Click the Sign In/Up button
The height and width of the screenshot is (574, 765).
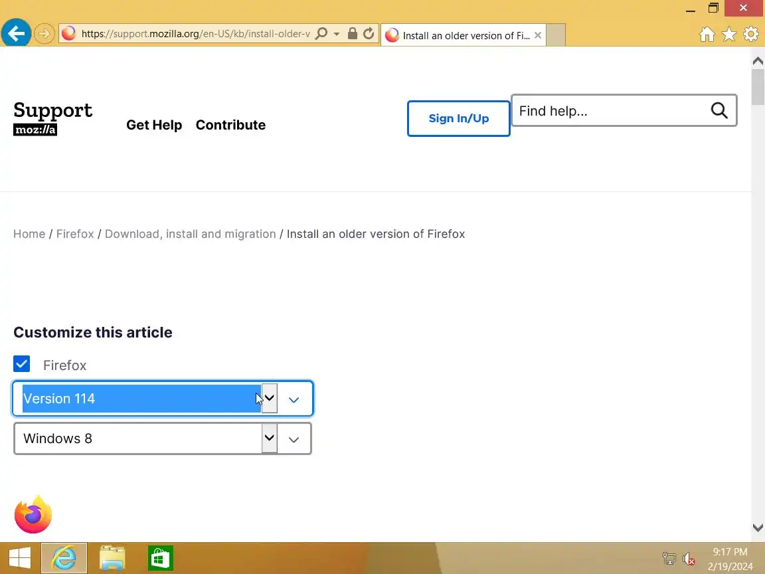click(459, 119)
